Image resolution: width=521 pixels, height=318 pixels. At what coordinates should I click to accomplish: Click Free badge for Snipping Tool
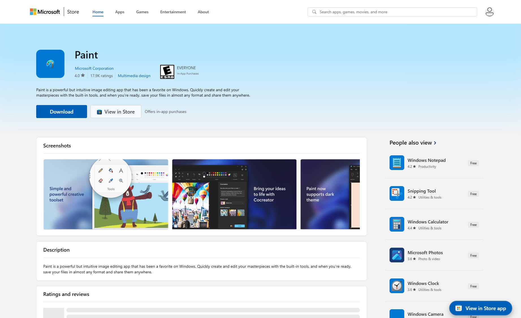point(474,194)
